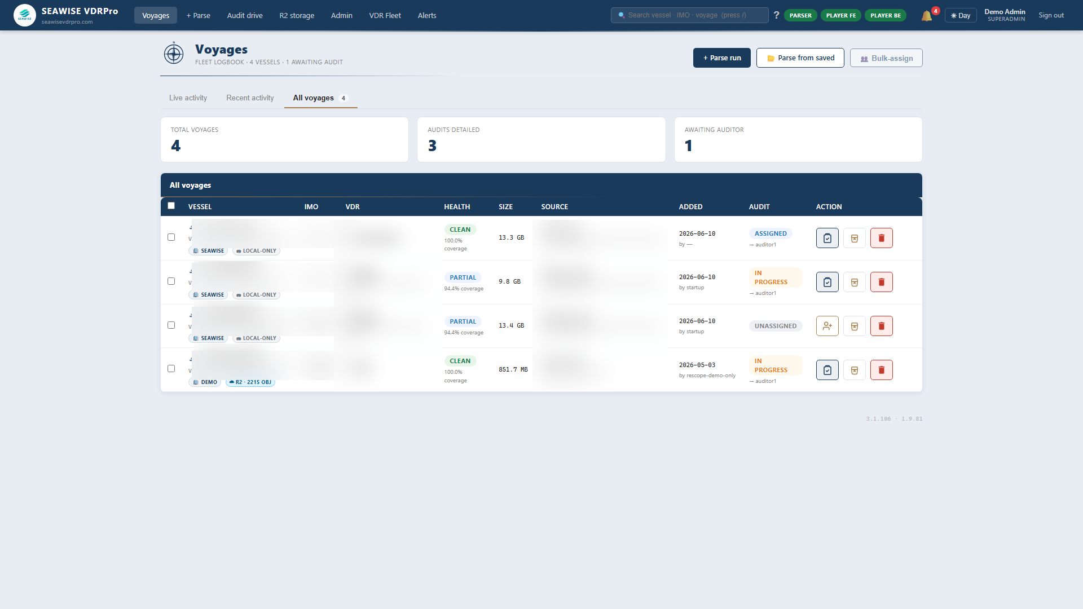The height and width of the screenshot is (609, 1083).
Task: Delete the 13.4 GB voyage
Action: click(x=881, y=326)
